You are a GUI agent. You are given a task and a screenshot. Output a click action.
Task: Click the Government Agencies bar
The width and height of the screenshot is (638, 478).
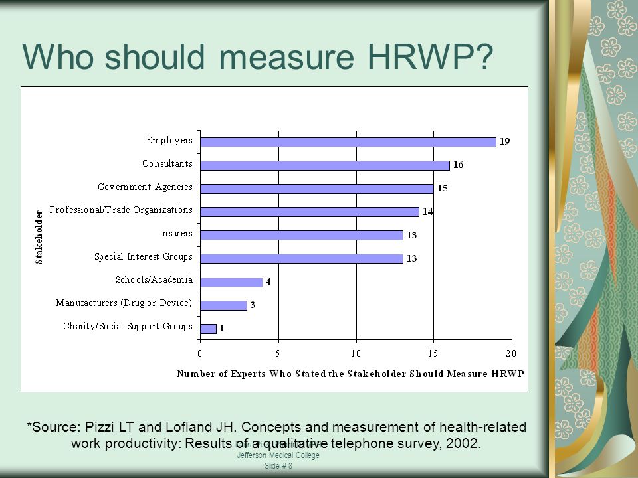point(317,189)
